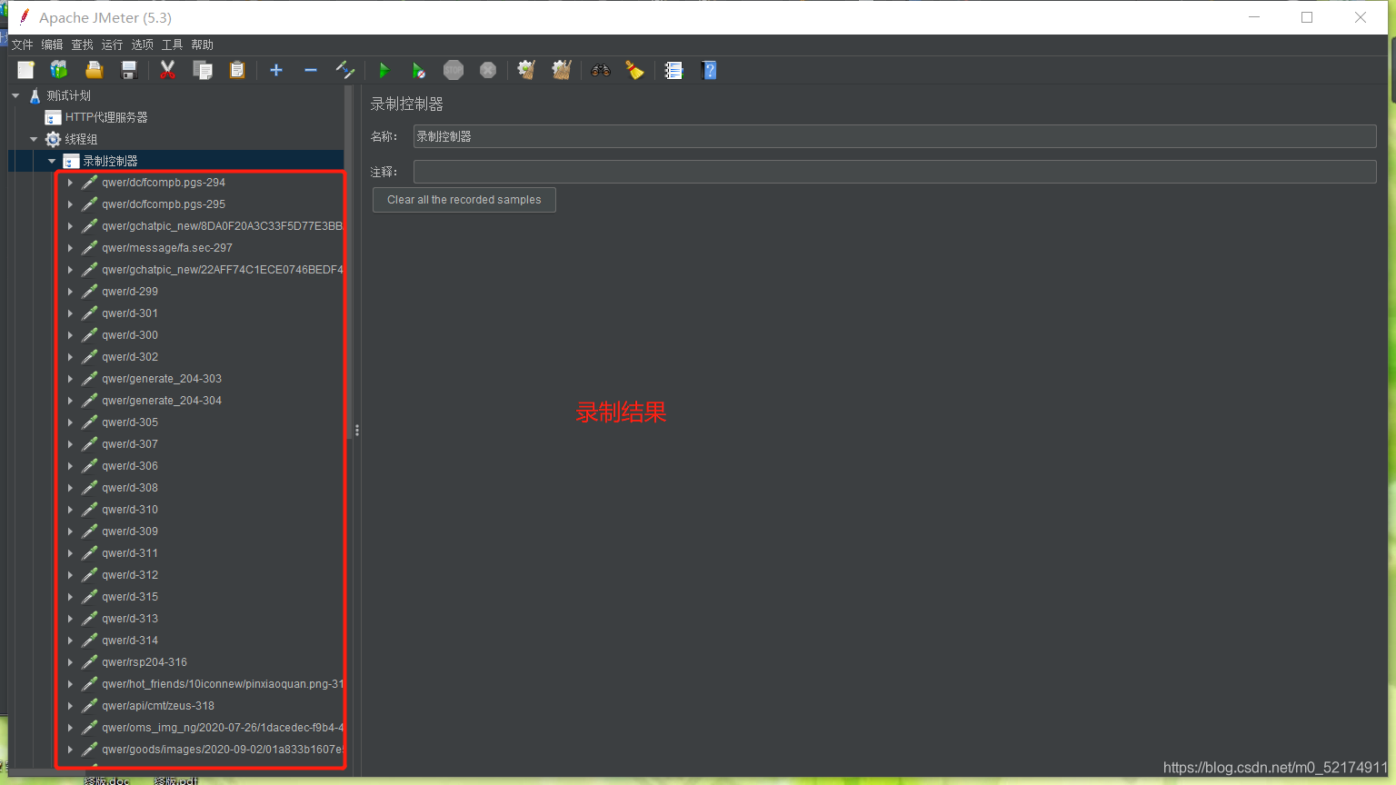Screen dimensions: 1396x785
Task: Click the 名称 name input field
Action: pyautogui.click(x=894, y=136)
